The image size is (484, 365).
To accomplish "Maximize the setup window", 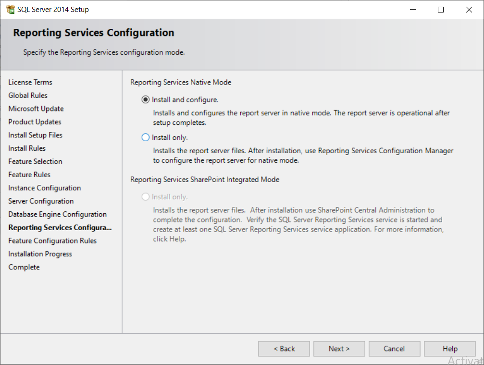I will coord(441,10).
